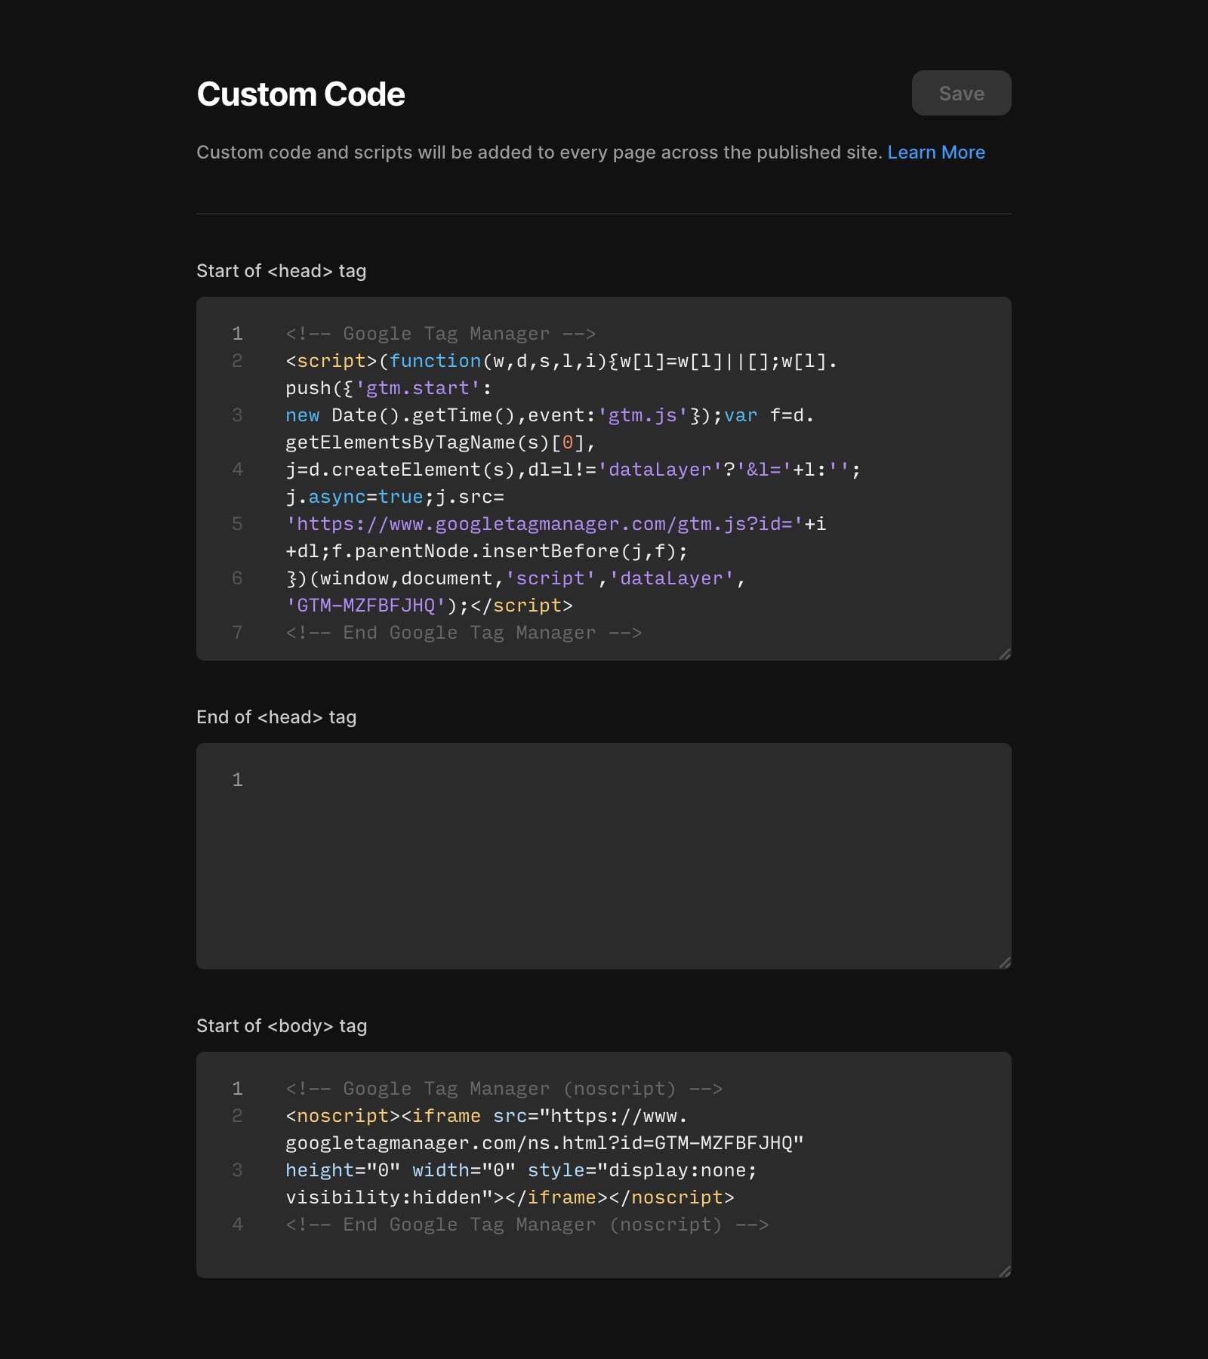Click the Custom Code page heading
The image size is (1208, 1359).
(x=301, y=94)
